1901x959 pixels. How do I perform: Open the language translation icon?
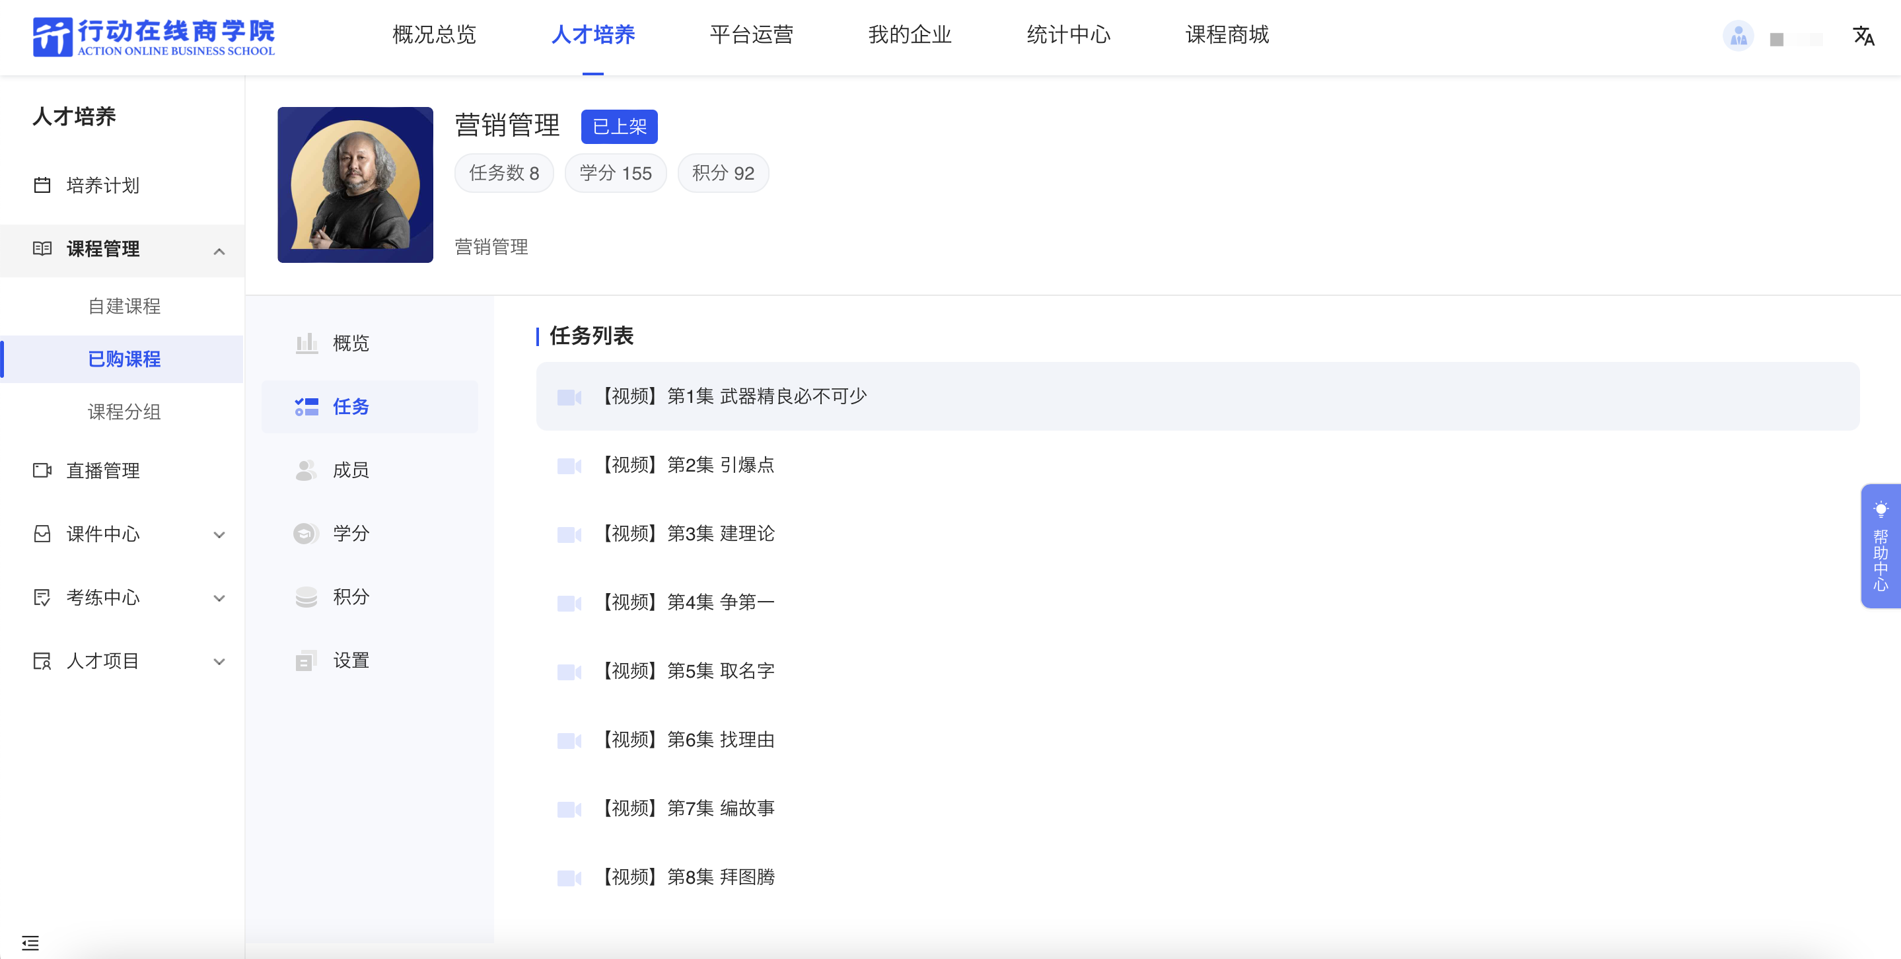click(x=1863, y=36)
